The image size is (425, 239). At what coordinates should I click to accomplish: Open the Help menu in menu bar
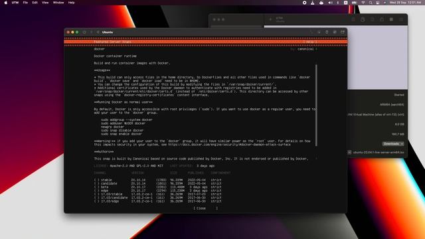tap(71, 3)
